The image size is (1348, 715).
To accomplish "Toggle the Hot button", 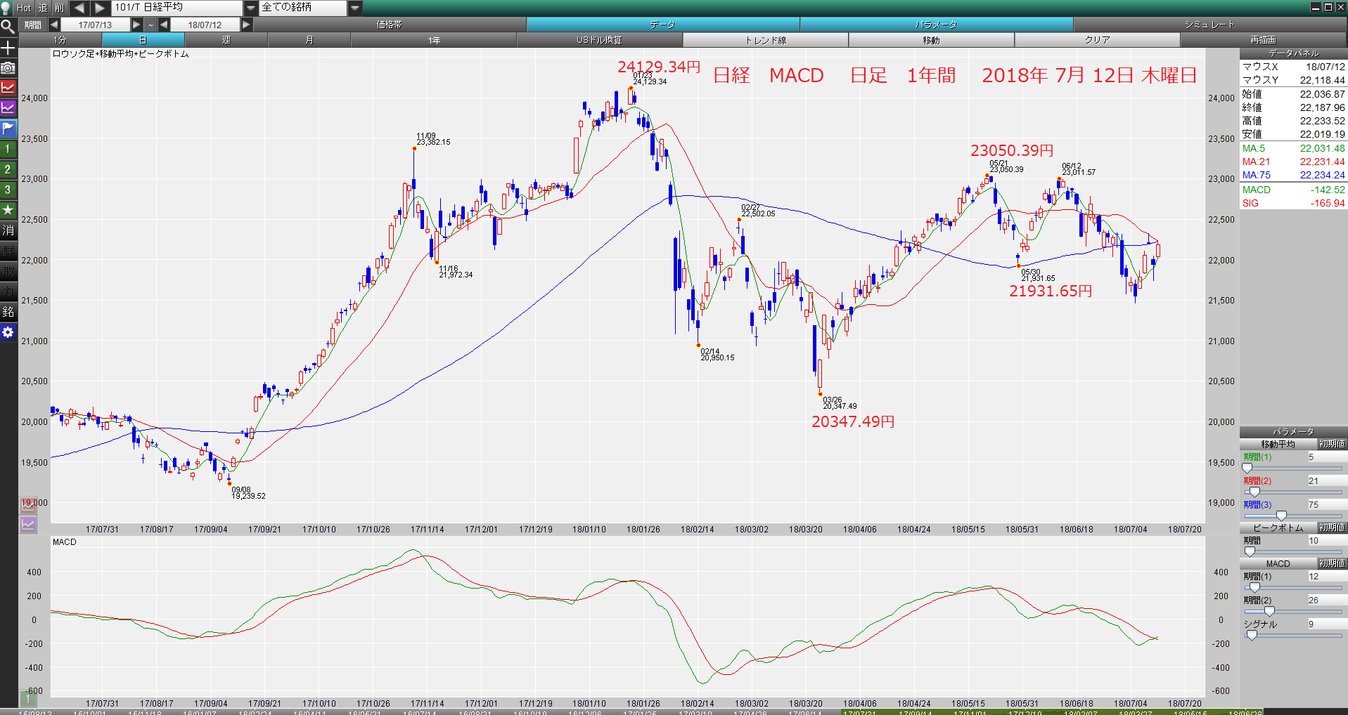I will (x=24, y=8).
